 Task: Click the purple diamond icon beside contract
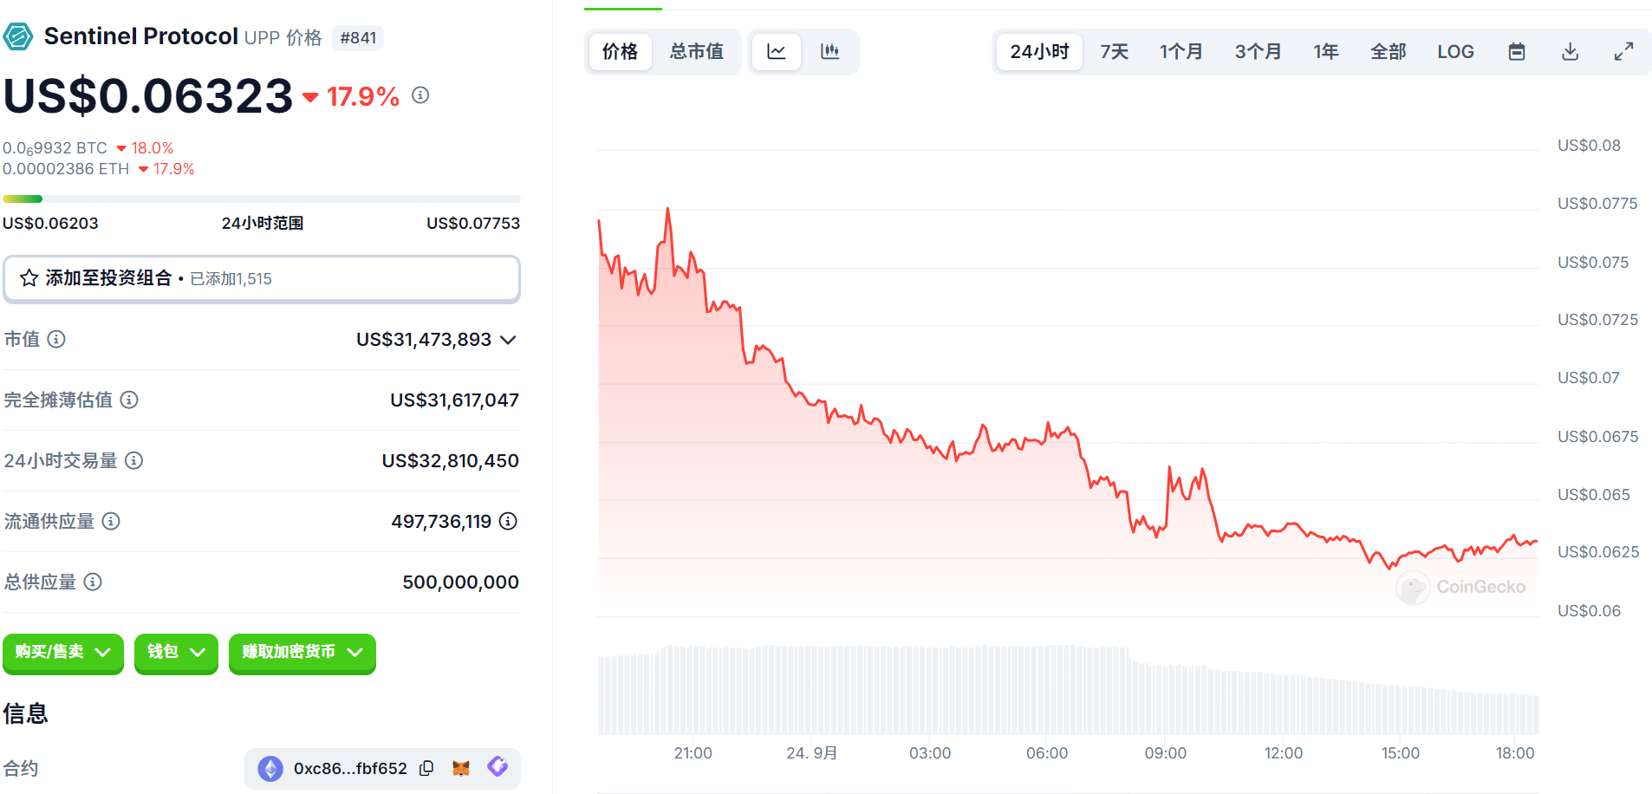coord(498,766)
